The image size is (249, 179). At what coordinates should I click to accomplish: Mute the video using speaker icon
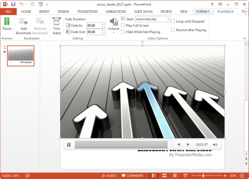pos(215,145)
